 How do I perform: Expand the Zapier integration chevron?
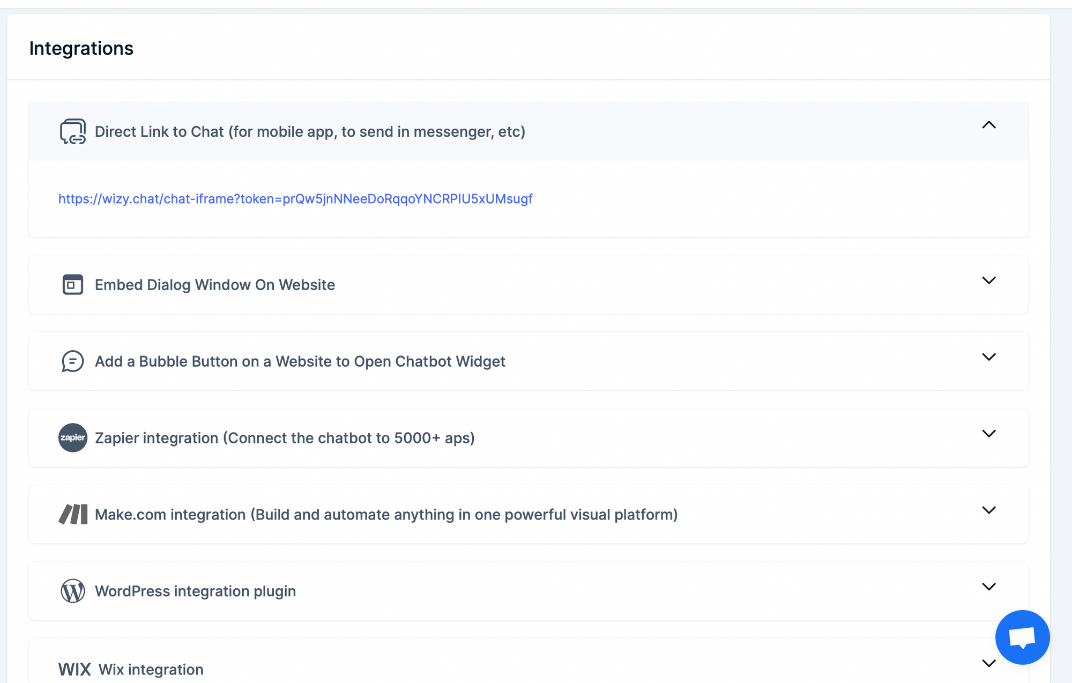(988, 433)
